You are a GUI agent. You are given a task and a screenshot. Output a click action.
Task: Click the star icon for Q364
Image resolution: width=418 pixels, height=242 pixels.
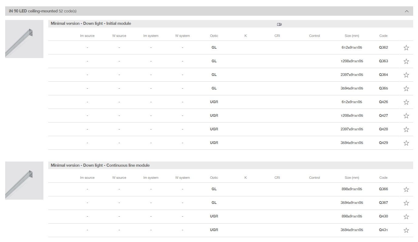(406, 75)
